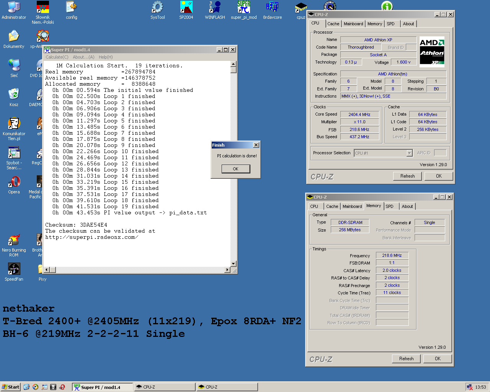Screen dimensions: 490x392
Task: Switch to Super PI taskbar button
Action: click(x=102, y=387)
